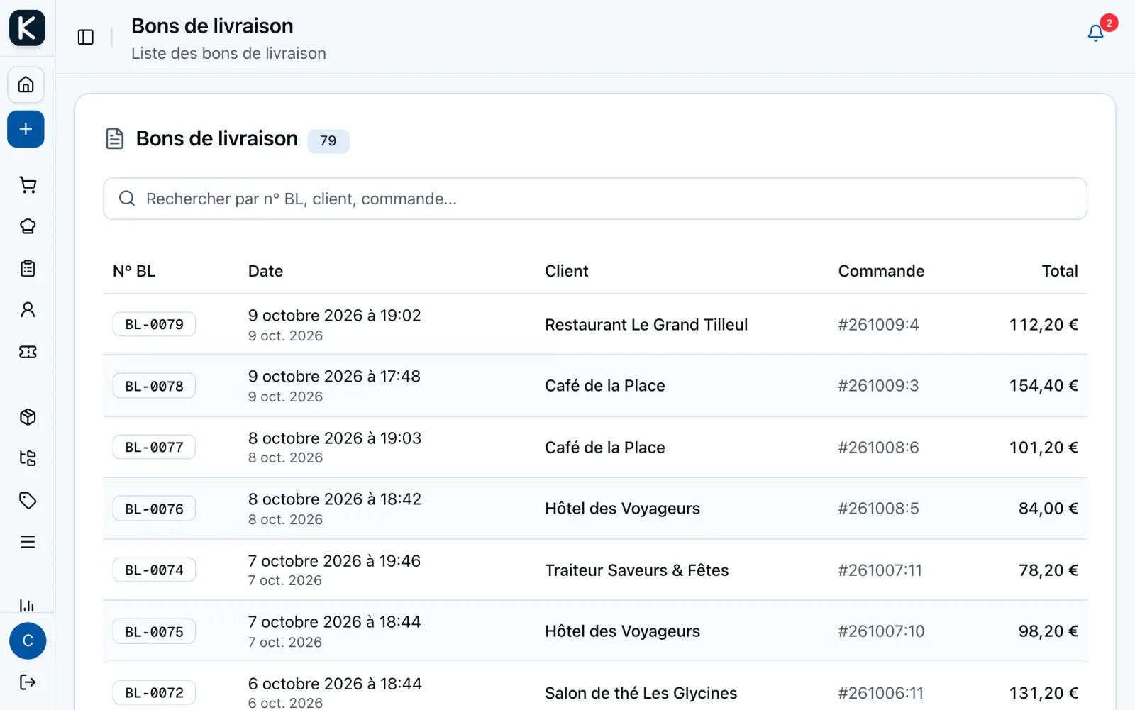The image size is (1135, 710).
Task: Click the K app logo
Action: pyautogui.click(x=27, y=28)
